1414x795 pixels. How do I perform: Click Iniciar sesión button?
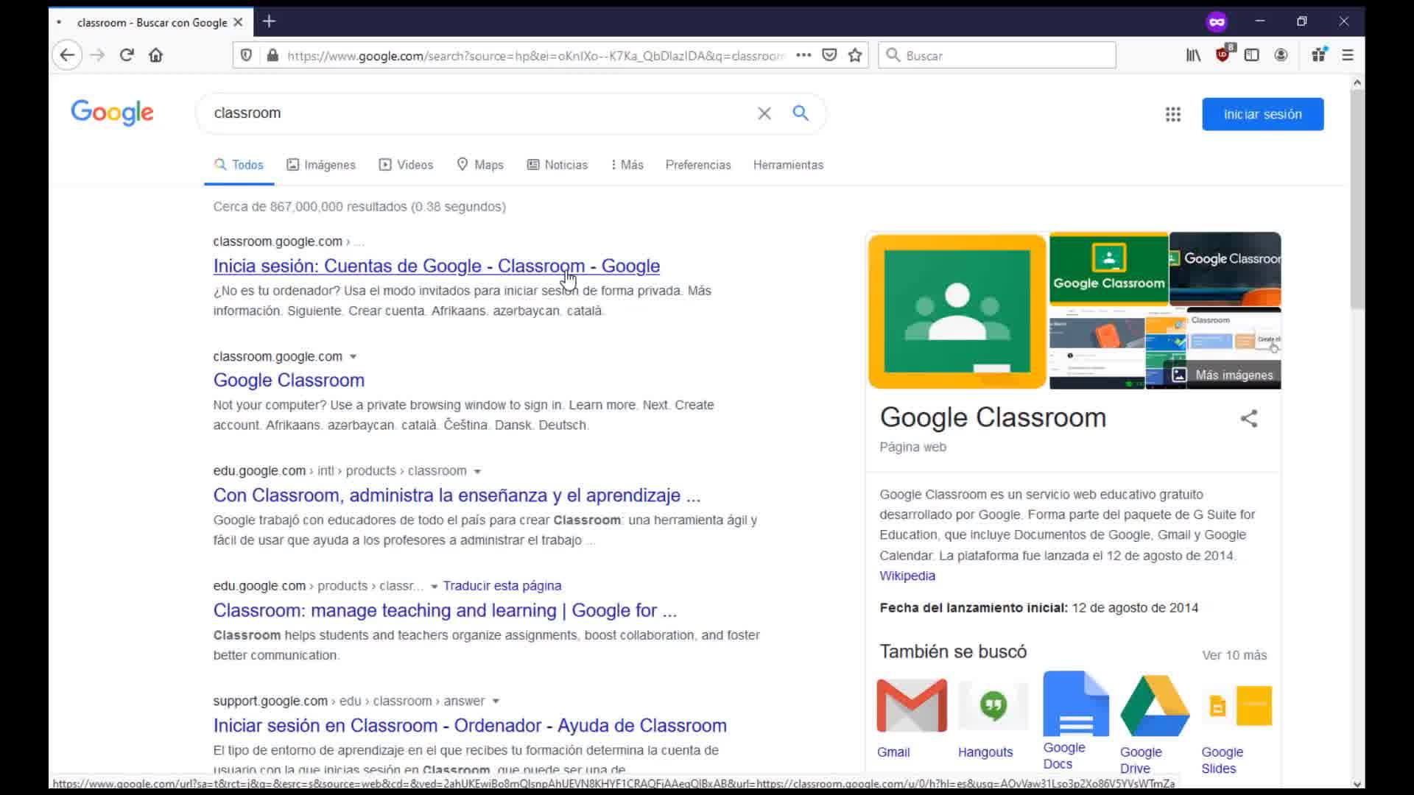pos(1262,114)
